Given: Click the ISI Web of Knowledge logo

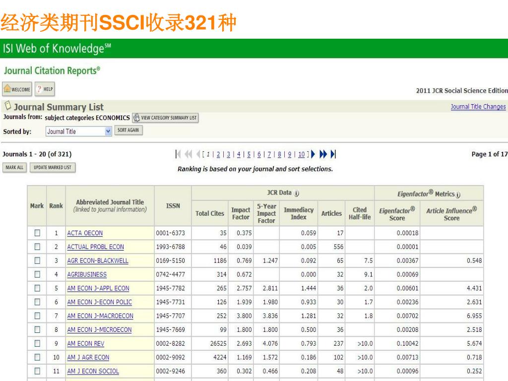Looking at the screenshot, I should point(57,49).
